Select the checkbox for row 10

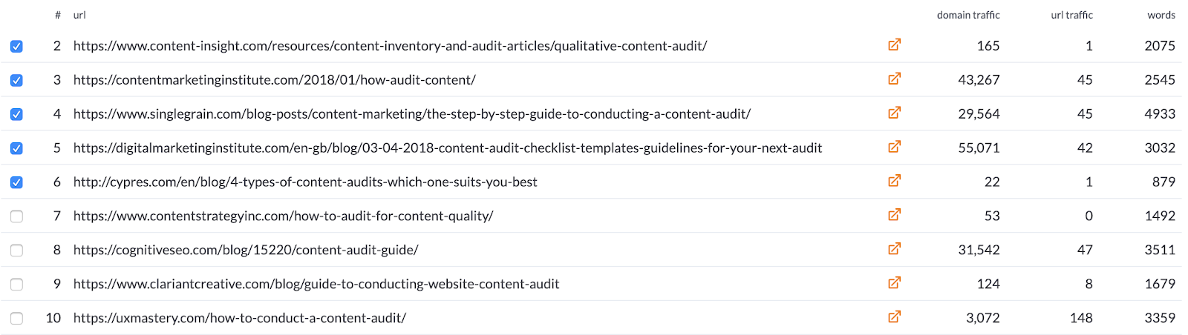click(16, 319)
